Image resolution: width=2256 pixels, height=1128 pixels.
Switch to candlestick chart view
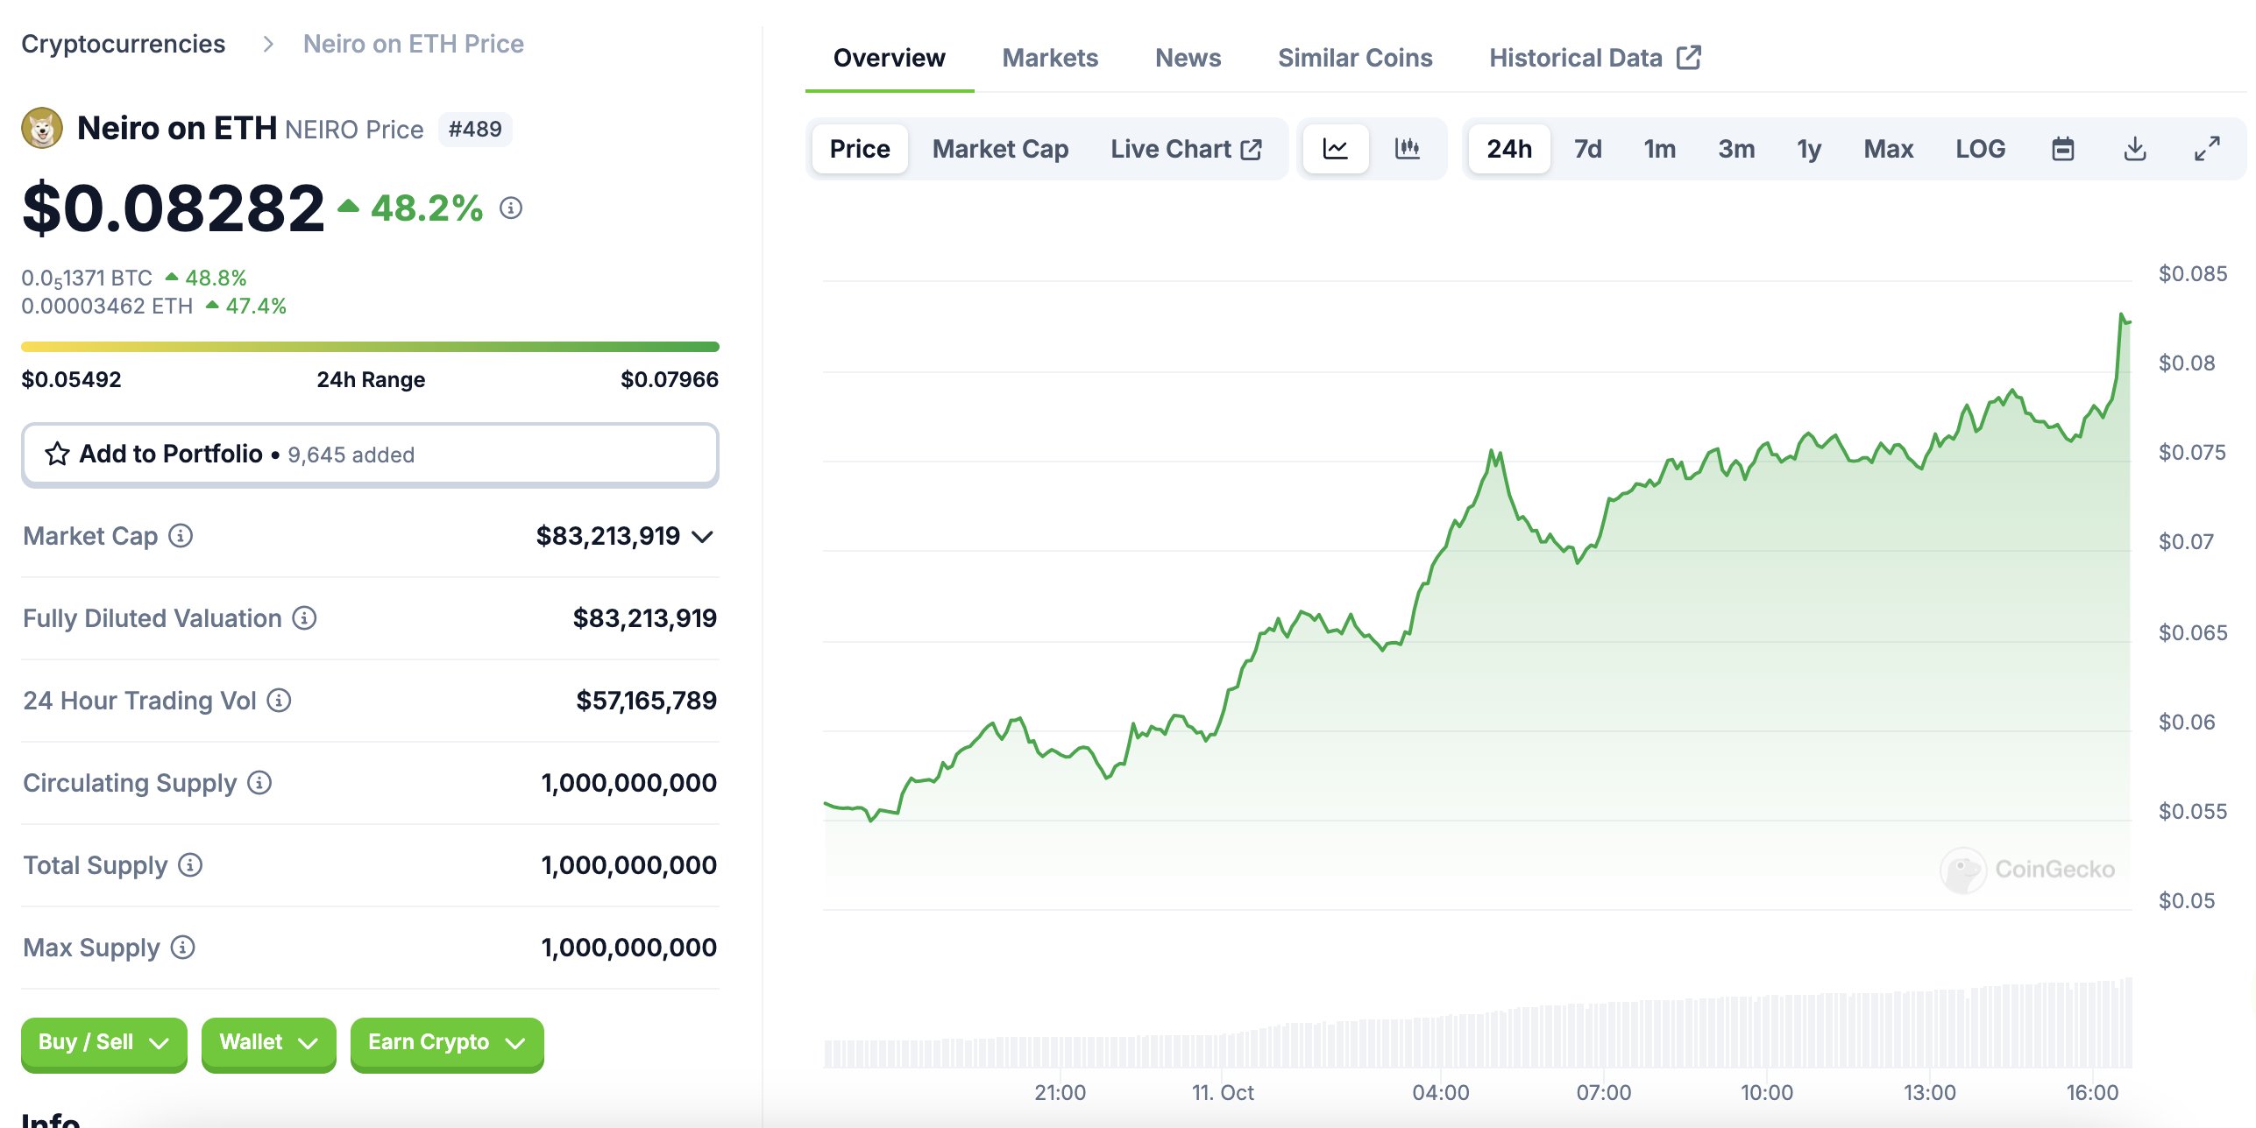[1407, 149]
